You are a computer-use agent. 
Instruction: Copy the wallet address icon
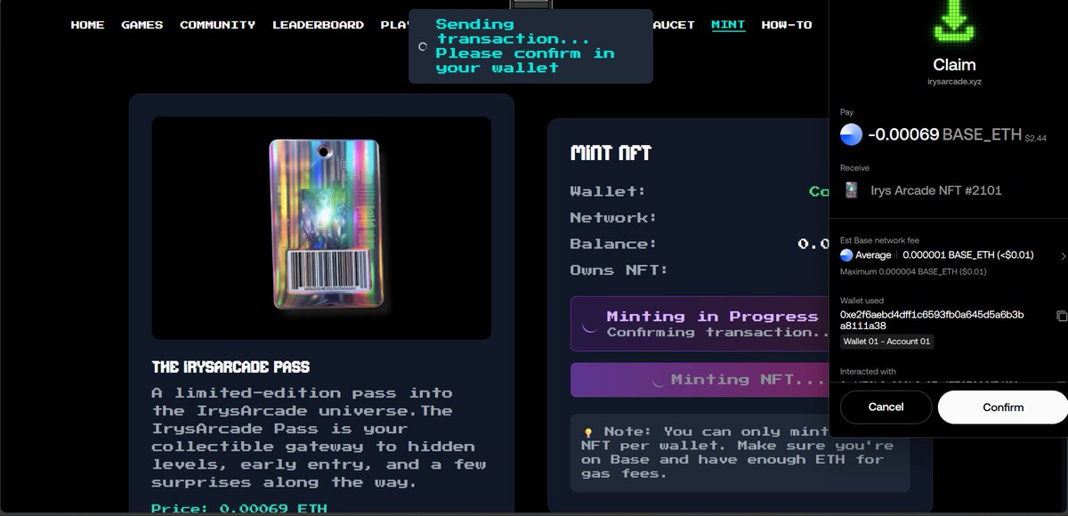(1061, 316)
